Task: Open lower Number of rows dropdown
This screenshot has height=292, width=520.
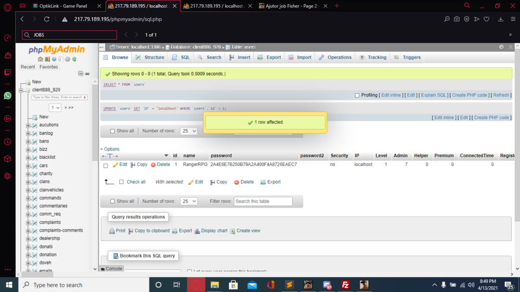Action: 189,201
